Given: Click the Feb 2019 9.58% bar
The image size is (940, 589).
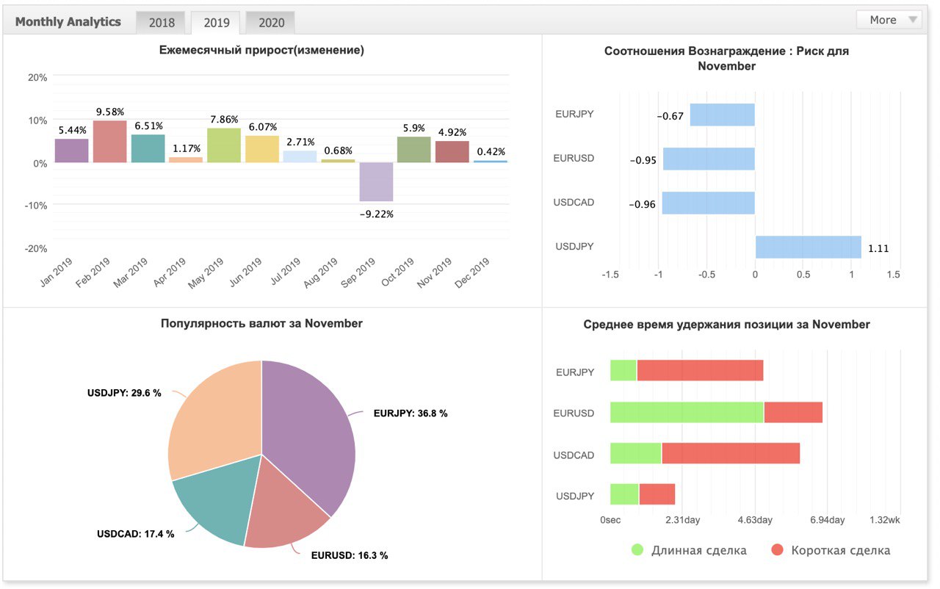Looking at the screenshot, I should coord(109,141).
